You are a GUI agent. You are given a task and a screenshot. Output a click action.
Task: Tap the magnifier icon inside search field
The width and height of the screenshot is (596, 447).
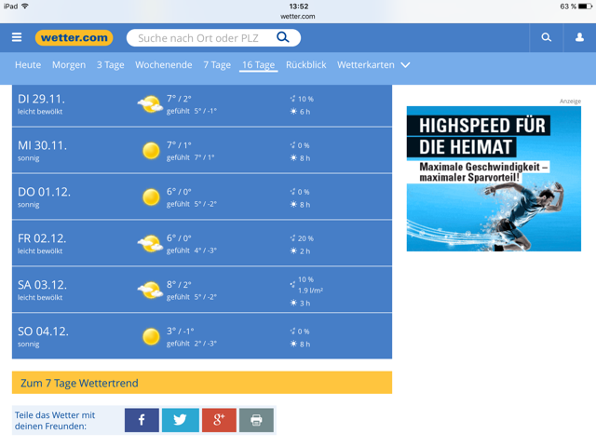click(x=283, y=38)
